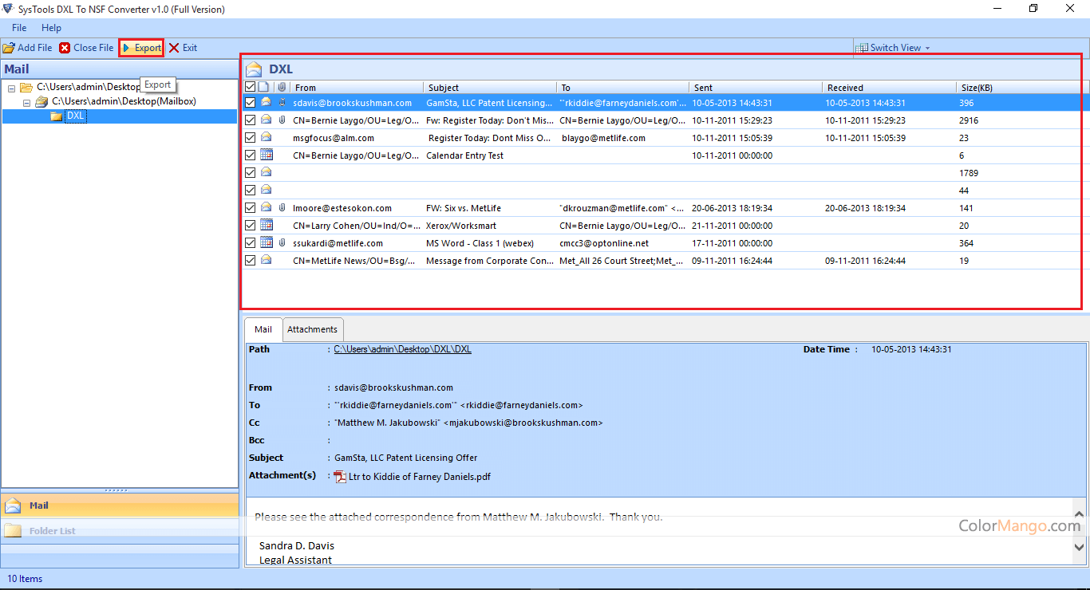Open the Switch View dropdown
The image size is (1090, 590).
[x=895, y=48]
